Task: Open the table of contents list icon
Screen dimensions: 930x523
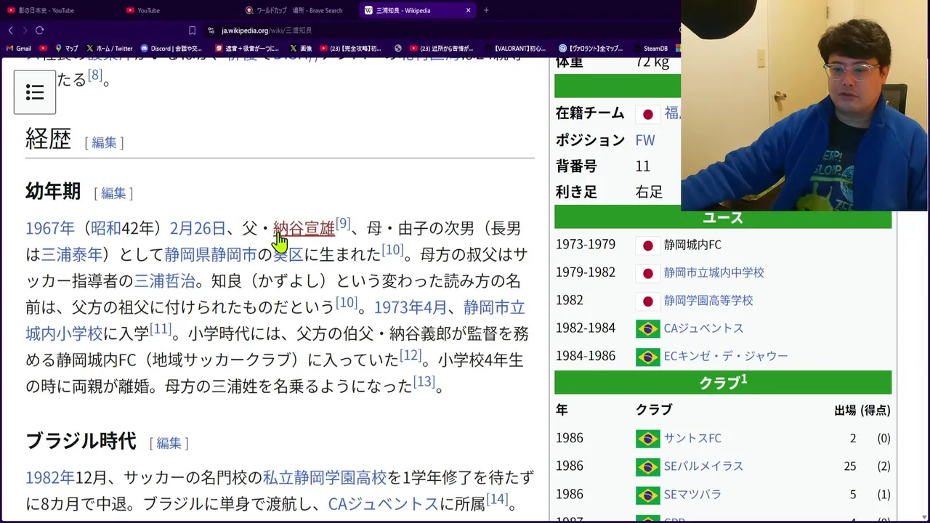Action: [x=35, y=92]
